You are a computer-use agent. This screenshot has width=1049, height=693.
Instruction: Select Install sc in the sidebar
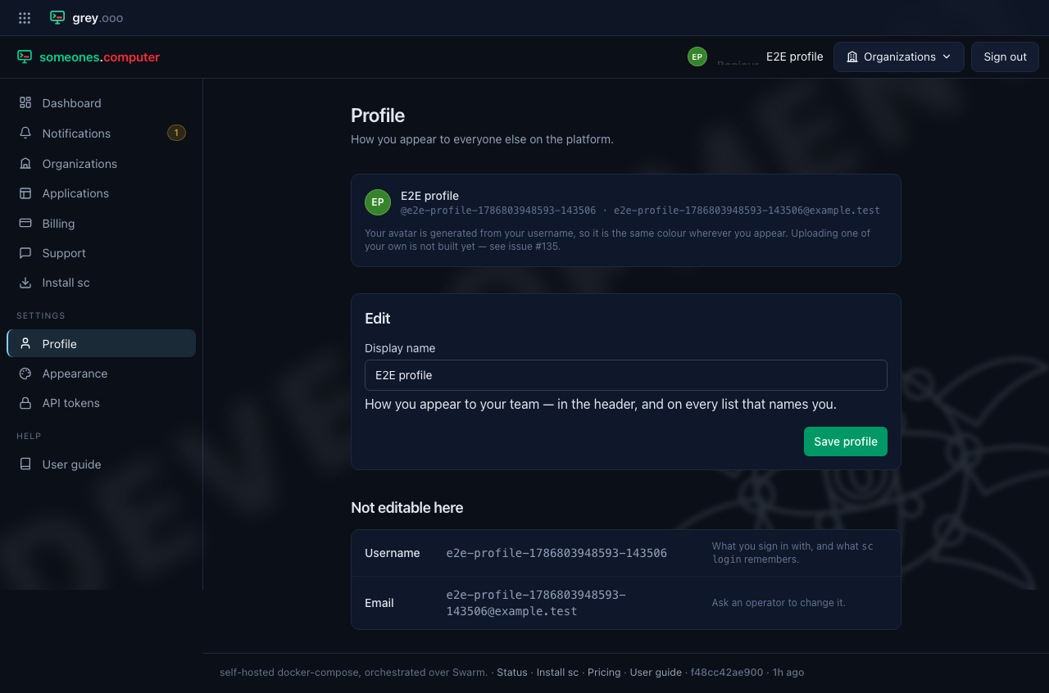tap(101, 283)
